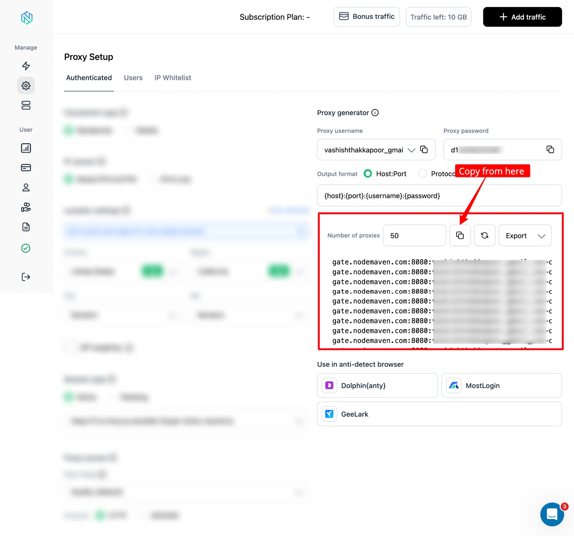The image size is (574, 536).
Task: Select the Protocol output format radio
Action: pos(423,174)
